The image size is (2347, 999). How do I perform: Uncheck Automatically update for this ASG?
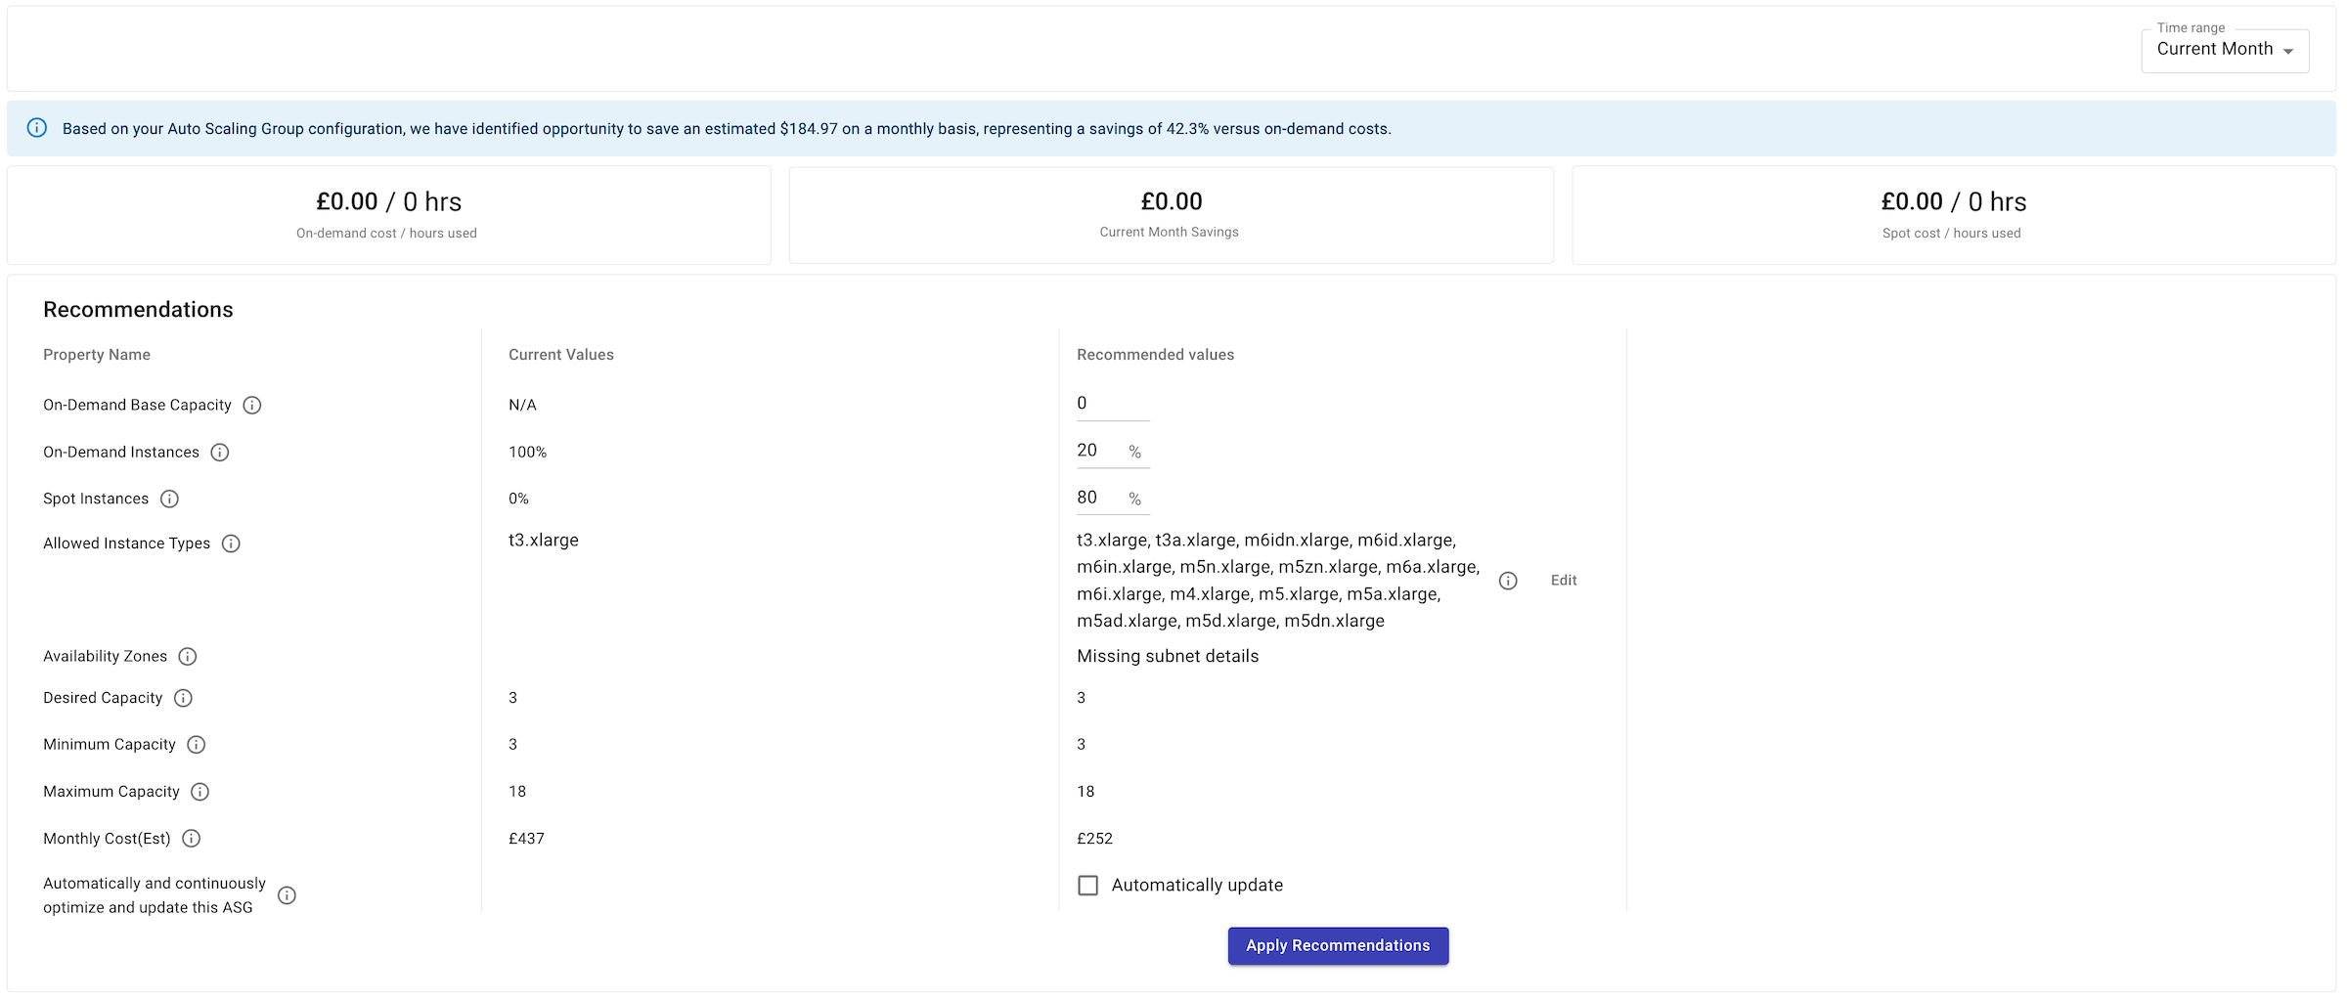point(1087,885)
